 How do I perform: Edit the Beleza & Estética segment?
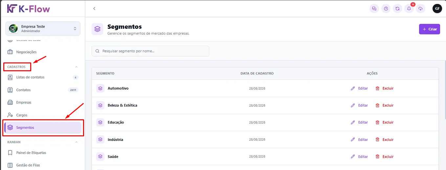coord(359,105)
